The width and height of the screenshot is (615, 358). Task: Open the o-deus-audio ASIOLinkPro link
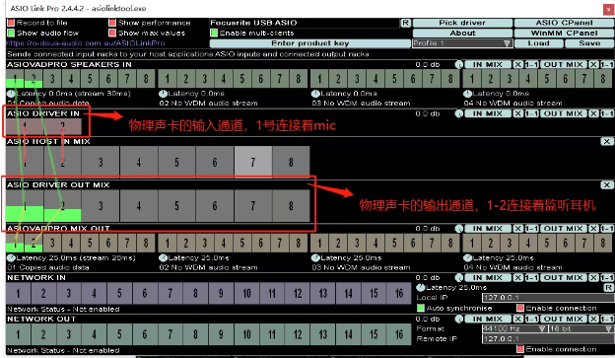86,43
